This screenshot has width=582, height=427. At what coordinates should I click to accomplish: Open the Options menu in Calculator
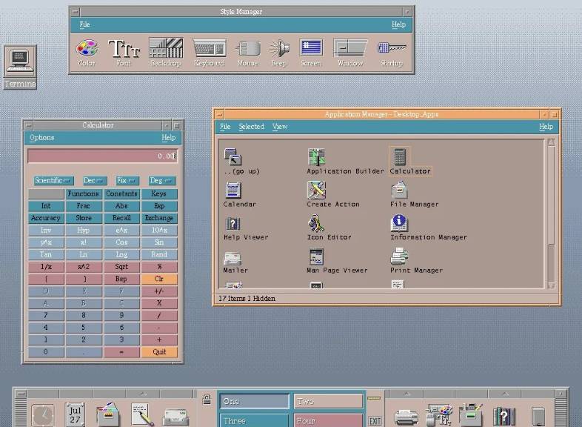click(x=41, y=138)
